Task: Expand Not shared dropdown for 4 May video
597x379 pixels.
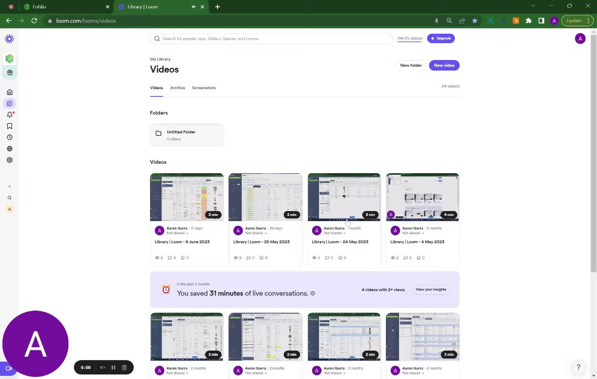Action: [413, 233]
